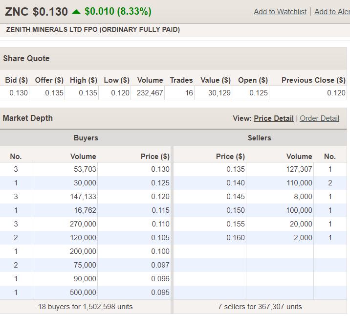350x316 pixels.
Task: Select the Trades value 16
Action: pyautogui.click(x=189, y=93)
